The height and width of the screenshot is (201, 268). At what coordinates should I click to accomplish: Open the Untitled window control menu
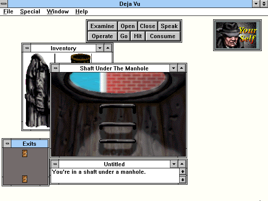point(55,164)
